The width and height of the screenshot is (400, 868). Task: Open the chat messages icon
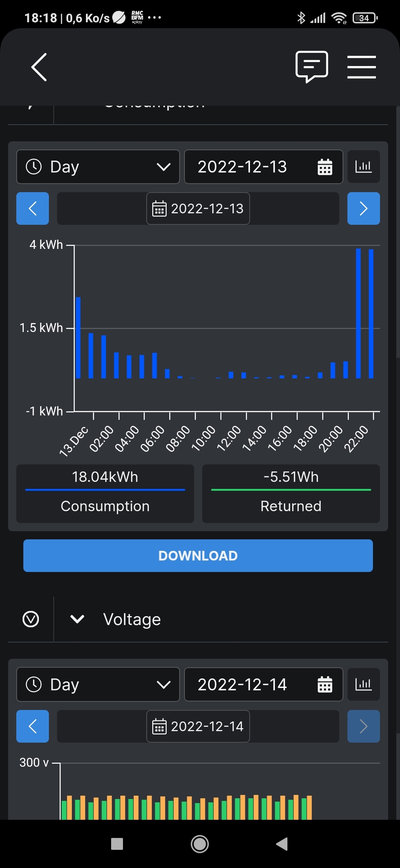[x=311, y=67]
